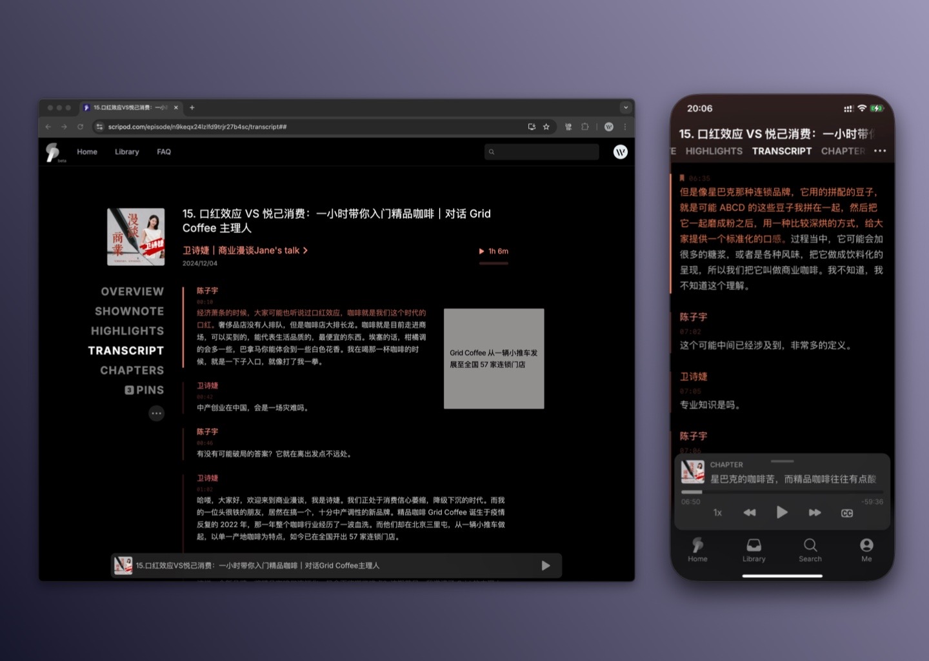Open the user avatar in the web header
Image resolution: width=929 pixels, height=661 pixels.
620,152
